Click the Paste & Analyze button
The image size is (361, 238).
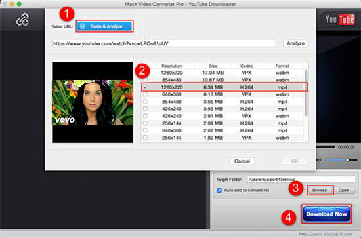tap(104, 26)
